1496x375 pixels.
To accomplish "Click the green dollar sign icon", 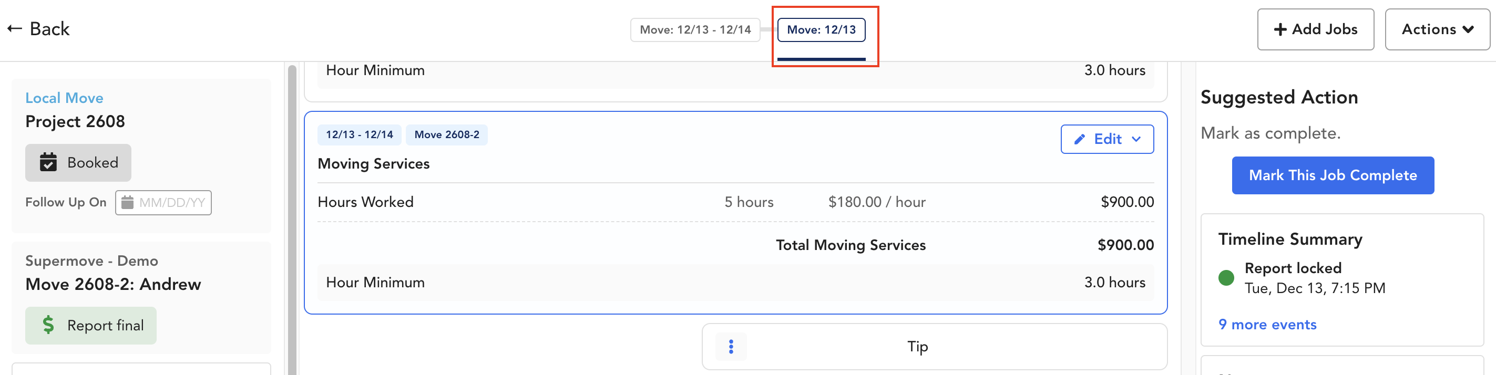I will 48,325.
